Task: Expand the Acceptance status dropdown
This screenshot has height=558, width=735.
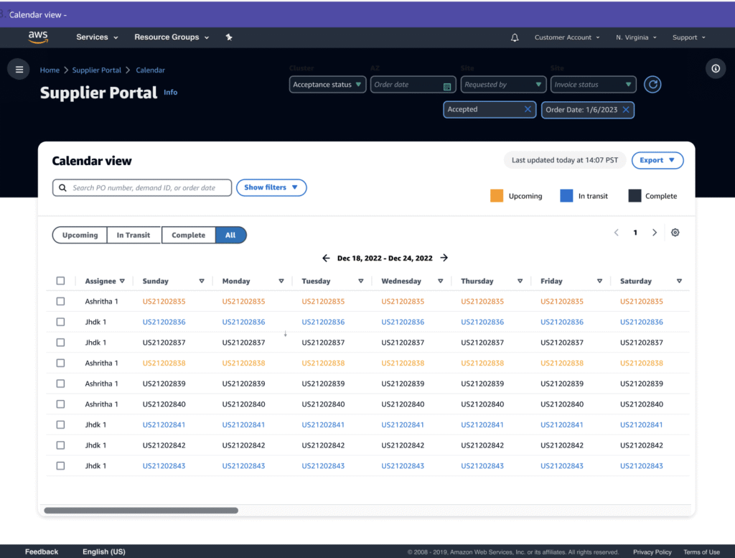Action: (x=328, y=85)
